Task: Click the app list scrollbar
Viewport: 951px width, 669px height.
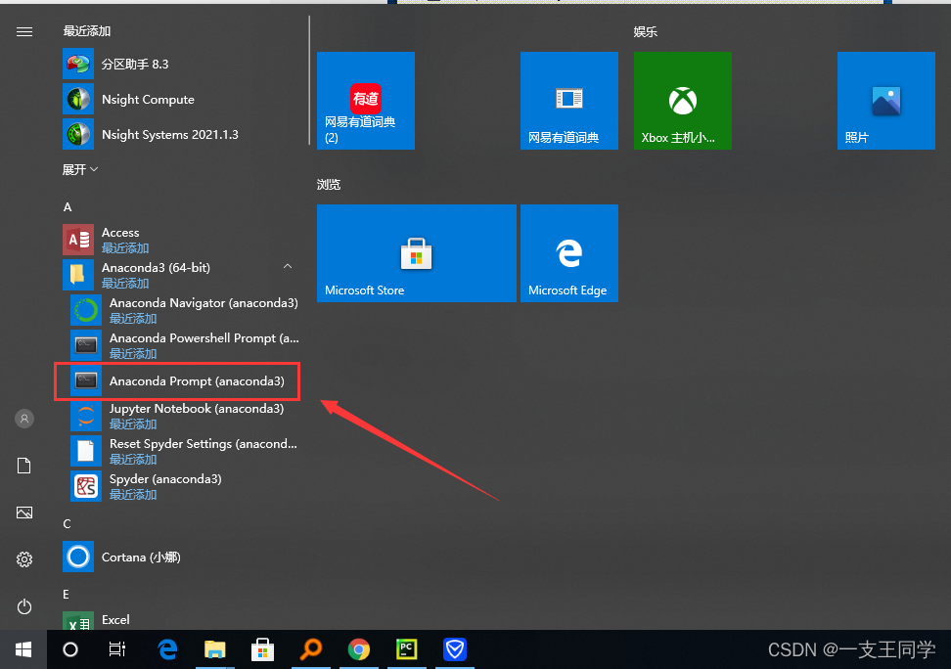Action: pyautogui.click(x=309, y=80)
